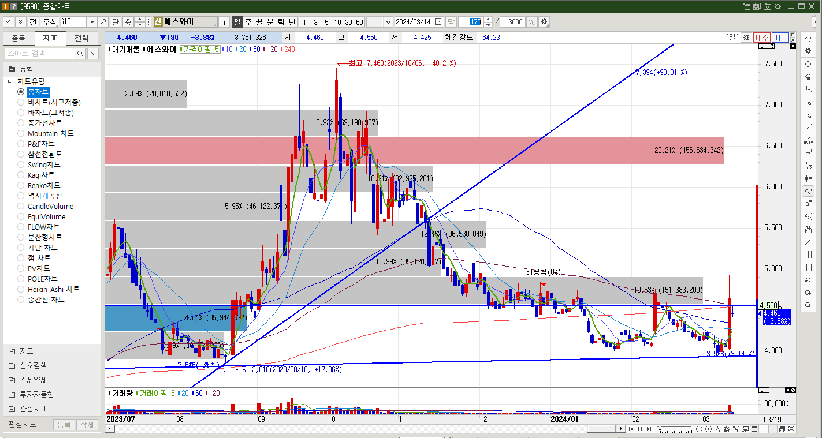Click the horizontal chart scrollbar right arrow
The width and height of the screenshot is (822, 438).
click(x=621, y=429)
